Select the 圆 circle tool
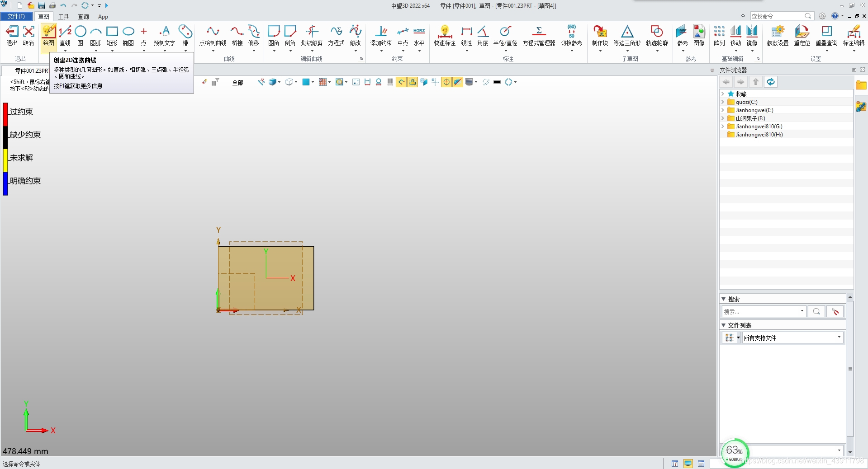 (x=80, y=35)
